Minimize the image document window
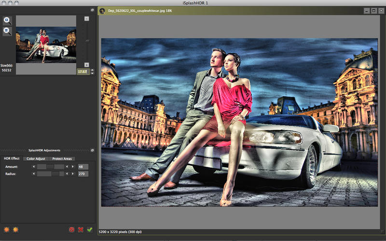386x241 pixels. [x=367, y=11]
